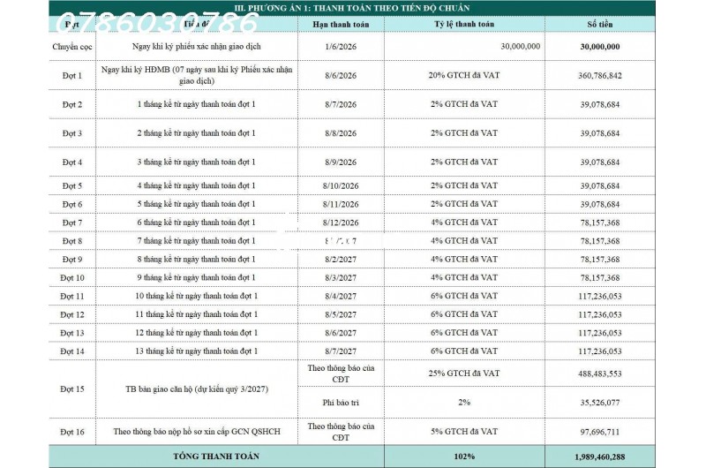Click the '5% GTCH đã VAT' cell
The image size is (706, 468).
(x=464, y=432)
